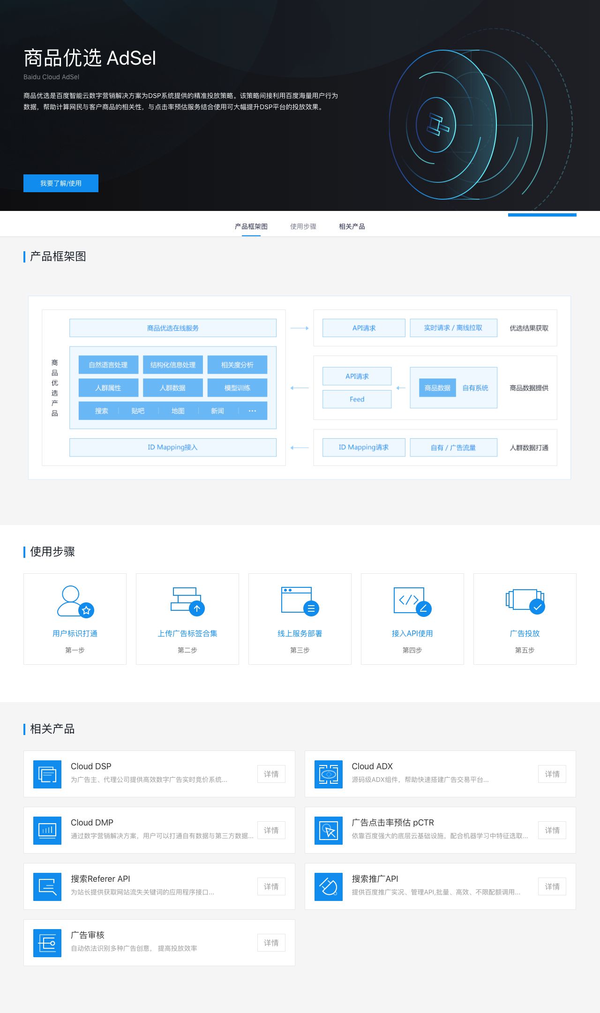
Task: Click 详情 for 广告审核
Action: coord(271,943)
